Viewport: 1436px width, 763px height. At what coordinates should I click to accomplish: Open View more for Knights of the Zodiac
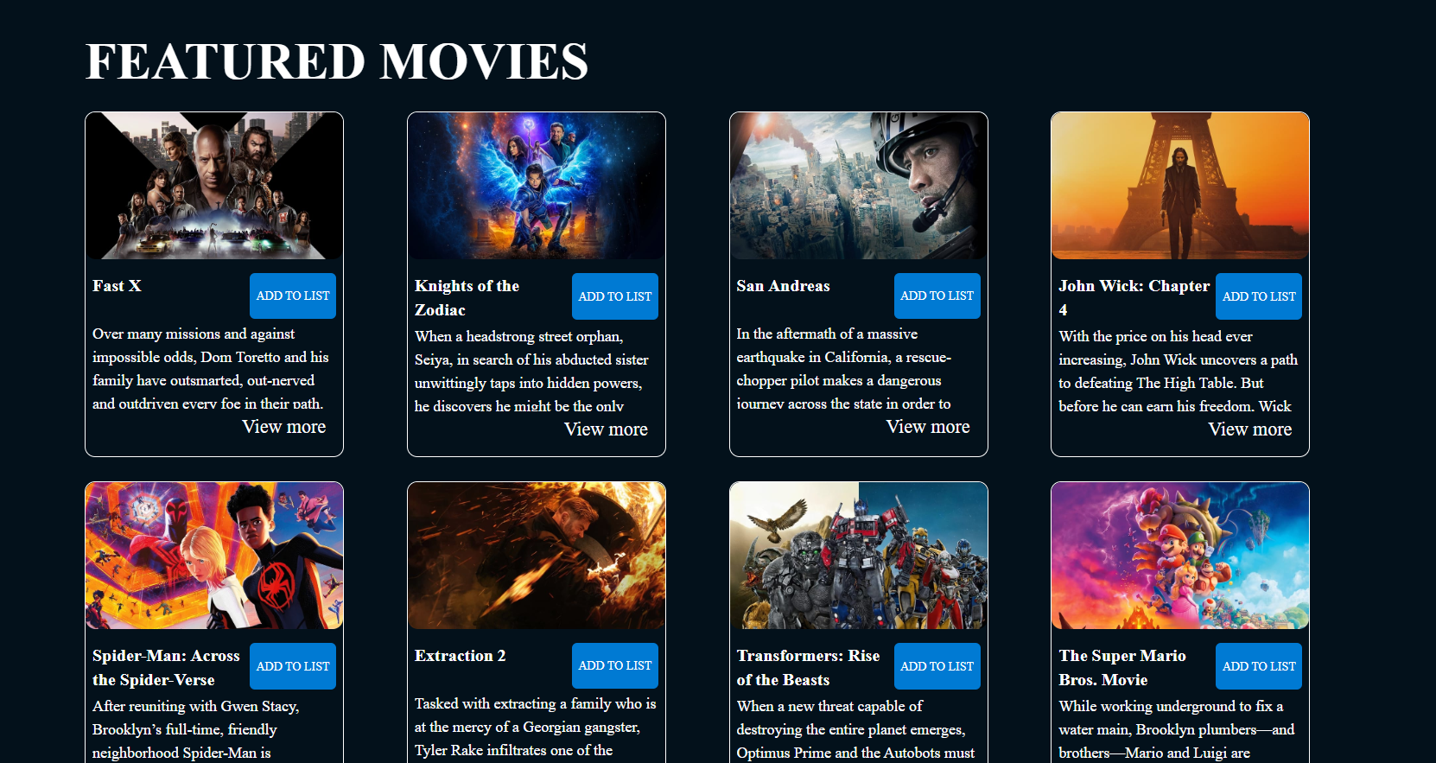click(607, 429)
